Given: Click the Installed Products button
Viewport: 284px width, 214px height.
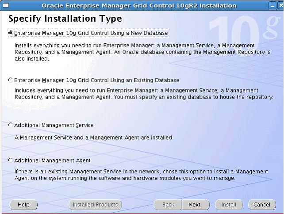Looking at the screenshot, I should [x=95, y=205].
